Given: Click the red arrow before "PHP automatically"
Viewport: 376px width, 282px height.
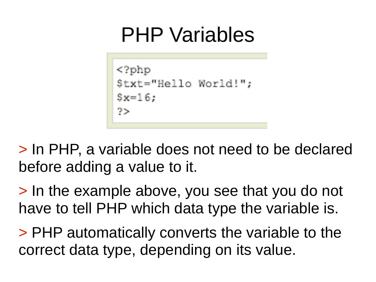Looking at the screenshot, I should click(x=23, y=233).
